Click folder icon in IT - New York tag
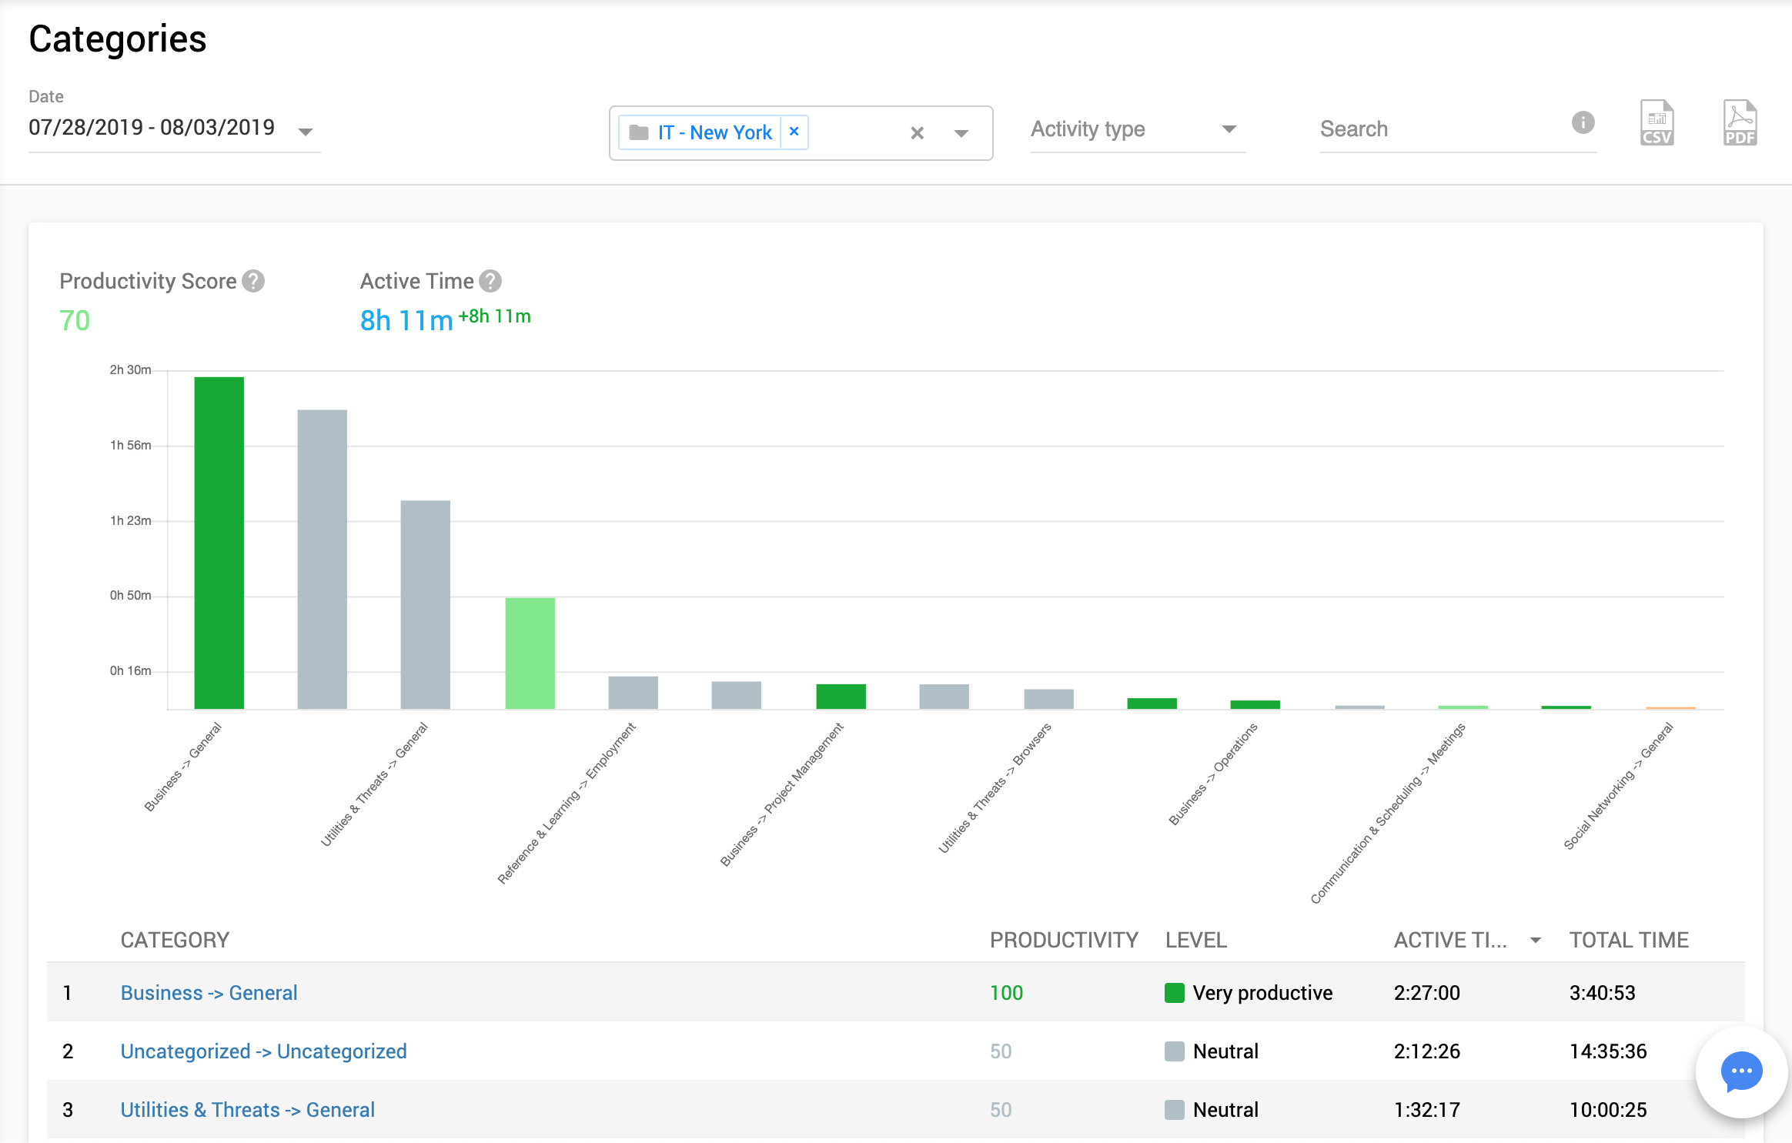1792x1143 pixels. point(638,132)
